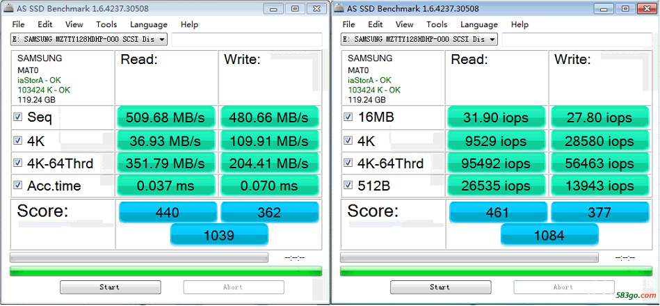Open Tools menu in right window
Viewport: 660px width, 306px height.
(x=437, y=24)
